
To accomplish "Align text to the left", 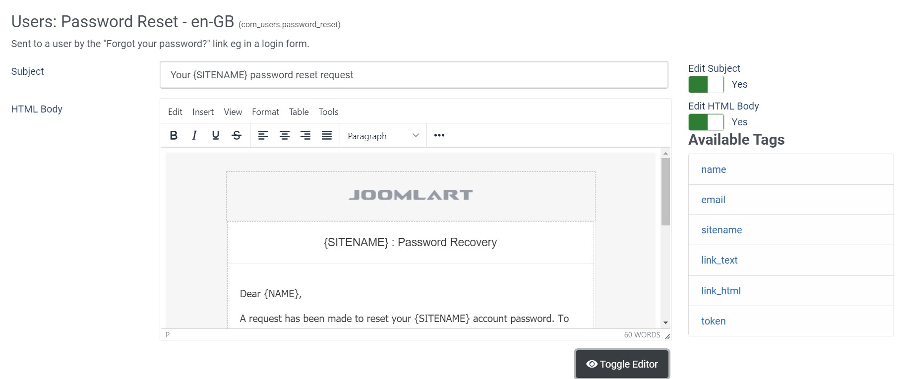I will click(263, 135).
